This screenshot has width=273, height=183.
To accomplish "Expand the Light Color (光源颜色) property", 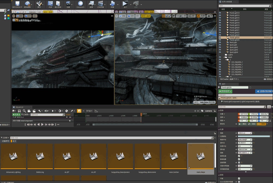I will coord(219,136).
